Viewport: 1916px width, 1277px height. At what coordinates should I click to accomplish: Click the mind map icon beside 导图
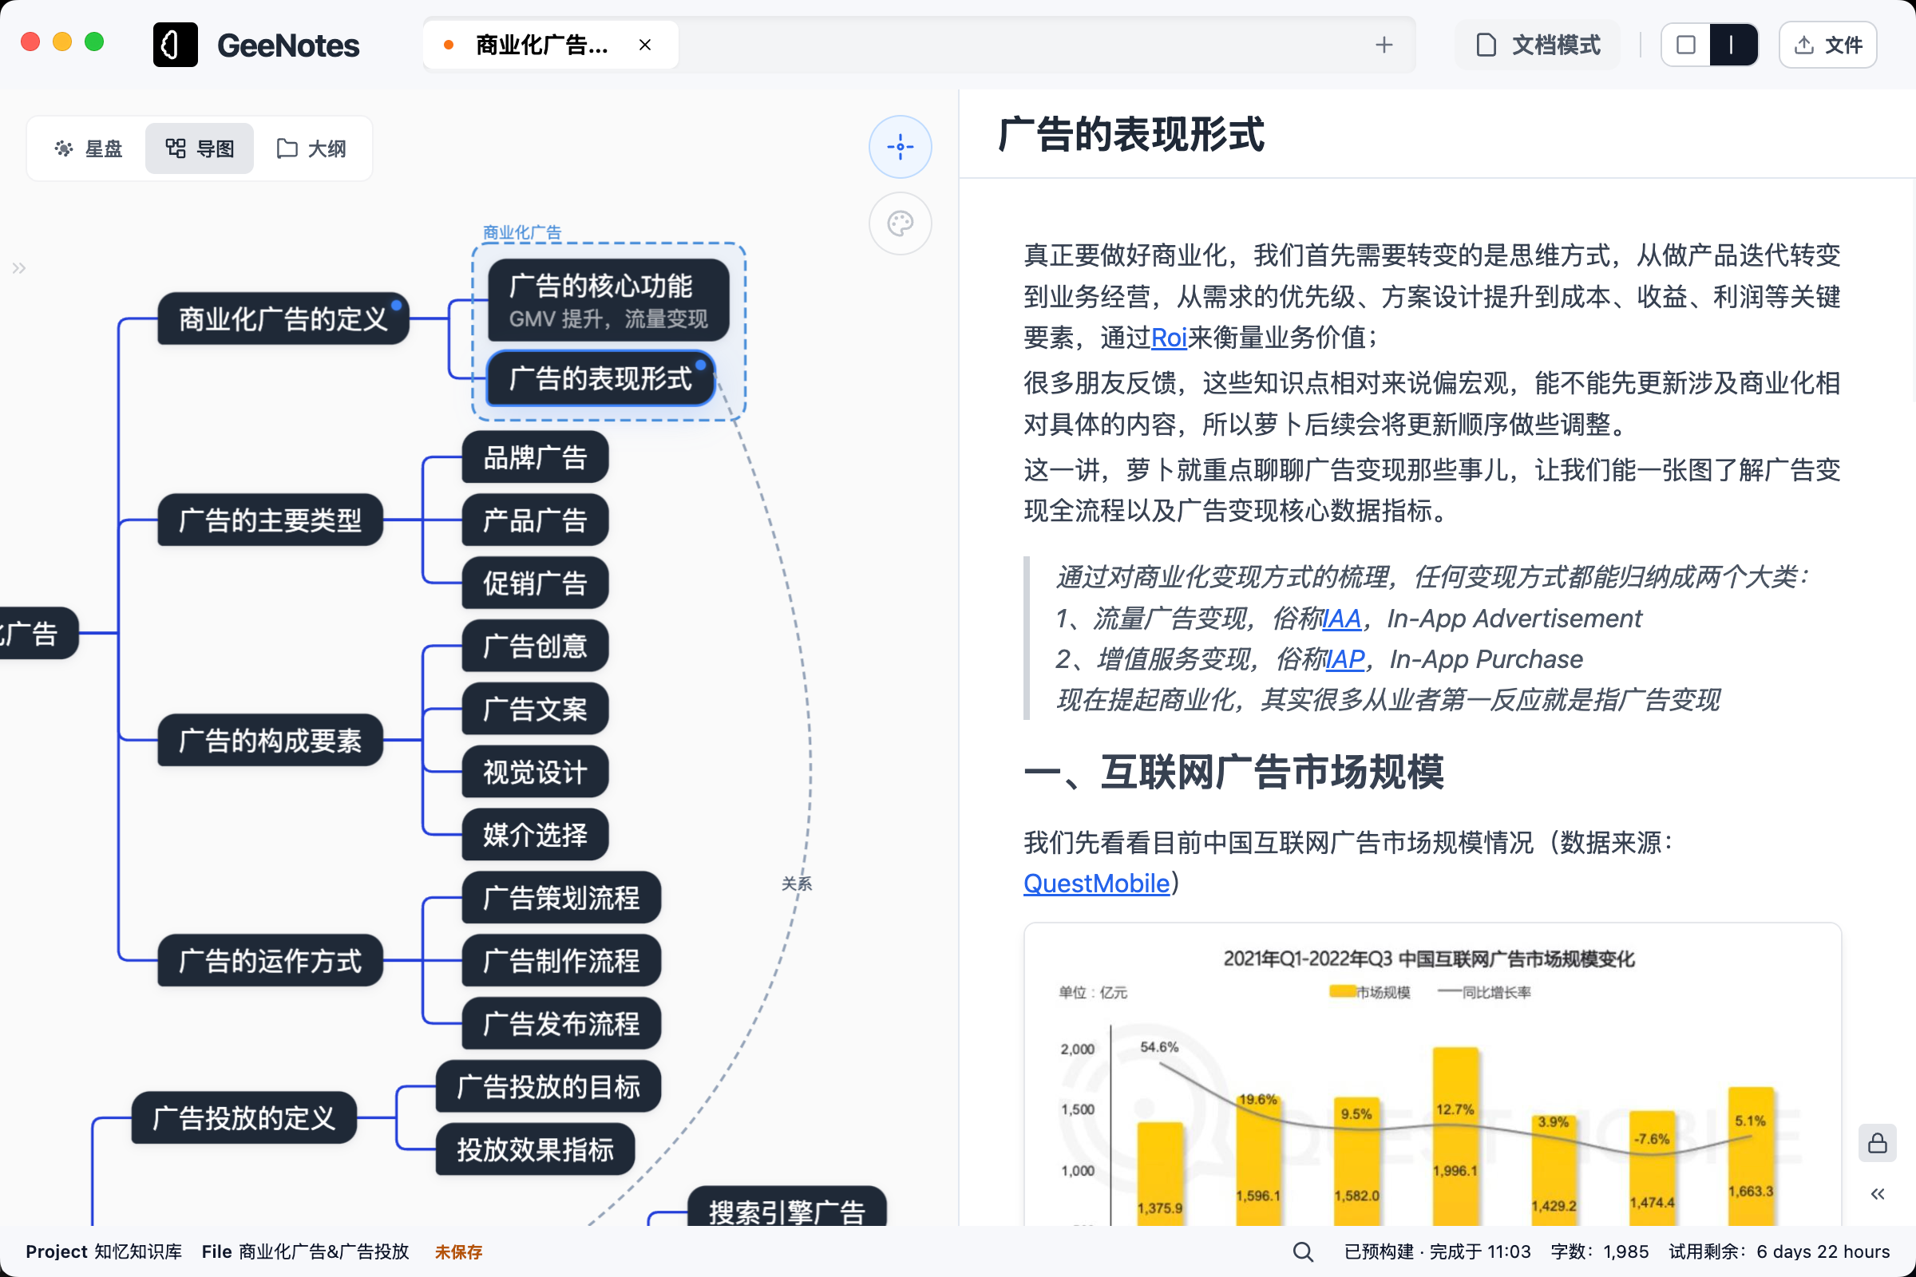176,148
